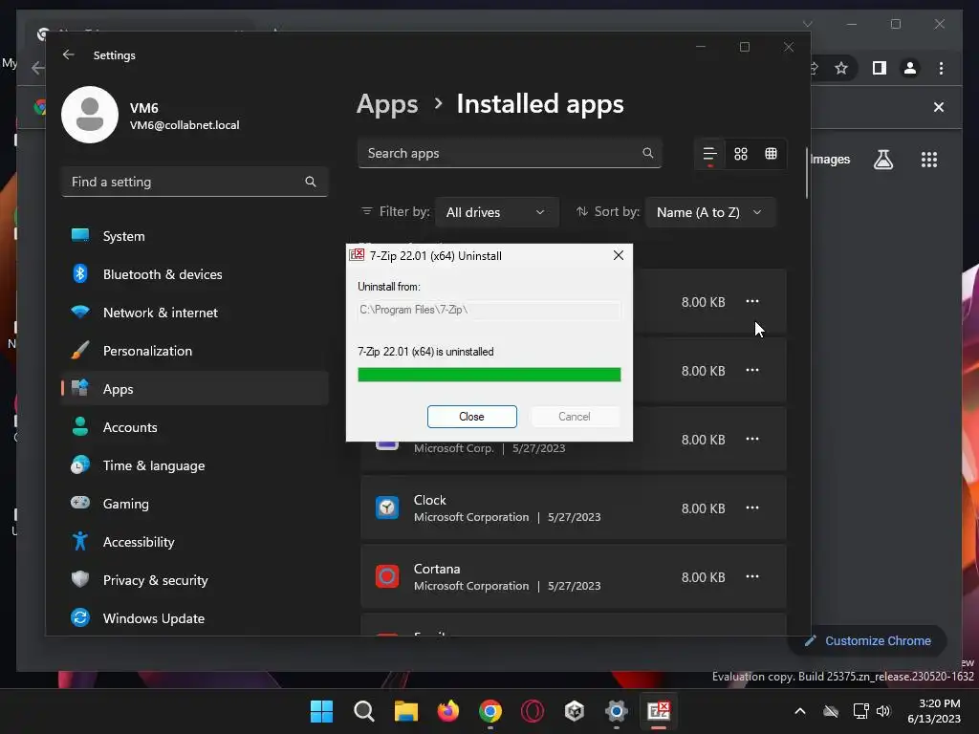This screenshot has height=734, width=979.
Task: Click Close in 7-Zip Uninstall dialog
Action: point(471,417)
